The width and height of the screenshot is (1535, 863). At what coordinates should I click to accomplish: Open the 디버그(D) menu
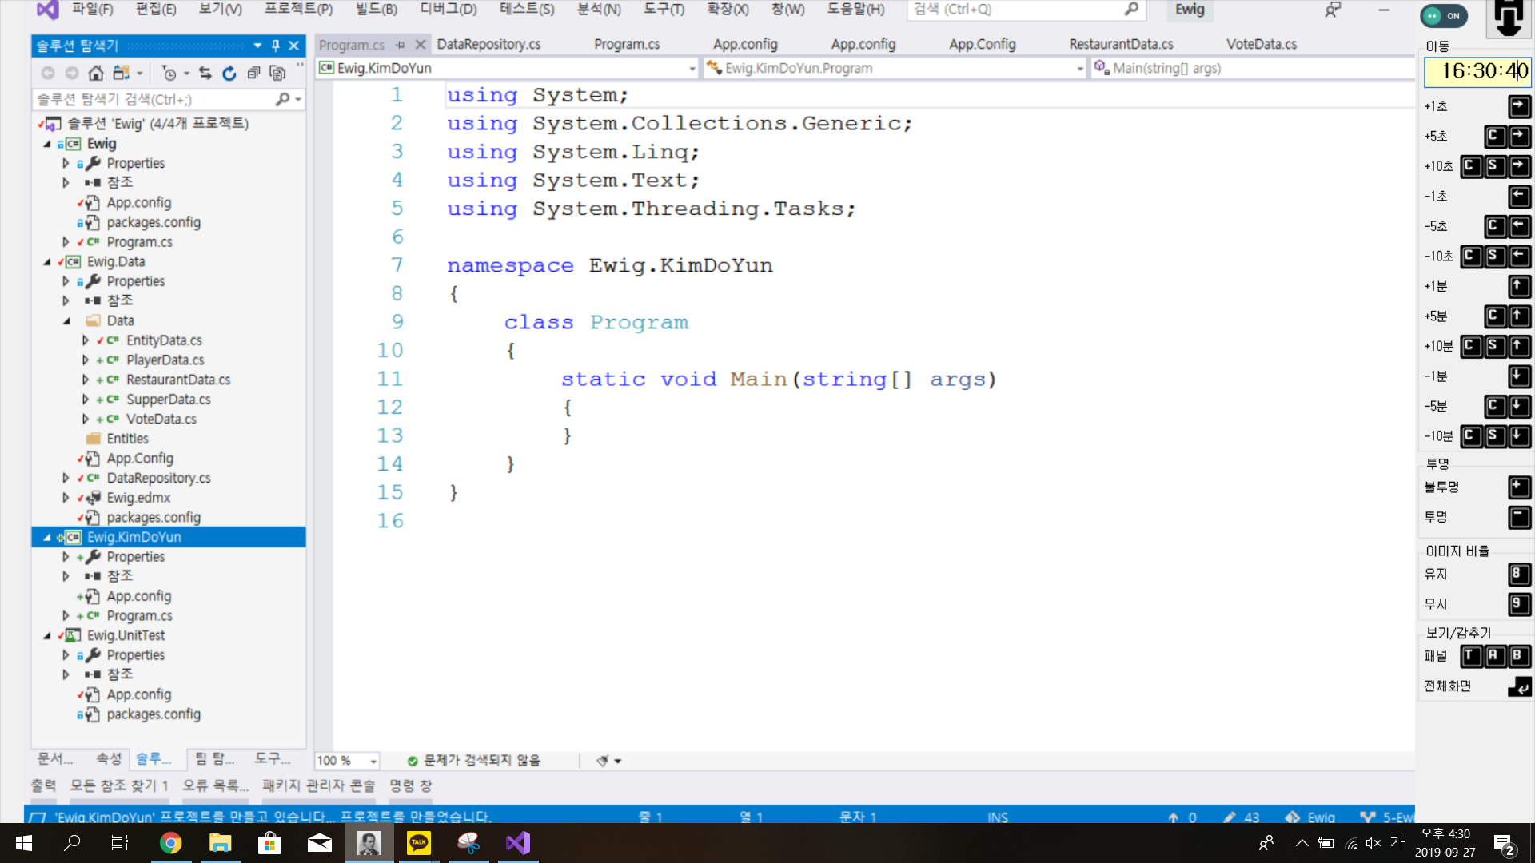(x=448, y=10)
